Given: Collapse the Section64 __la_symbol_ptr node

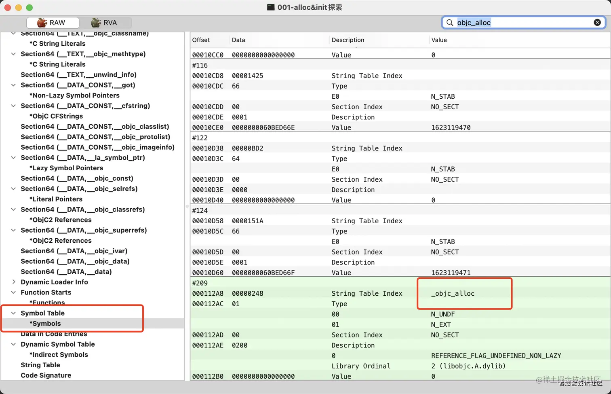Looking at the screenshot, I should (x=13, y=157).
